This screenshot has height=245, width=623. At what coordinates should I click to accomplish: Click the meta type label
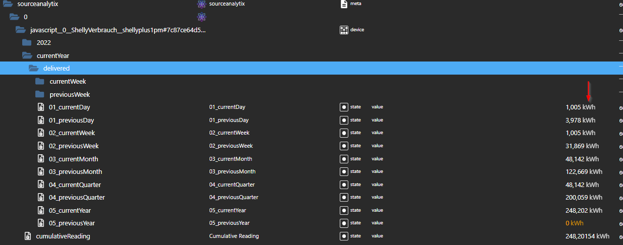(x=355, y=4)
